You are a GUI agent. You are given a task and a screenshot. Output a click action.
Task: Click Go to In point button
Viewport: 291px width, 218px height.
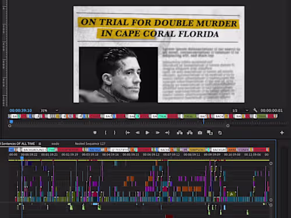click(x=127, y=133)
